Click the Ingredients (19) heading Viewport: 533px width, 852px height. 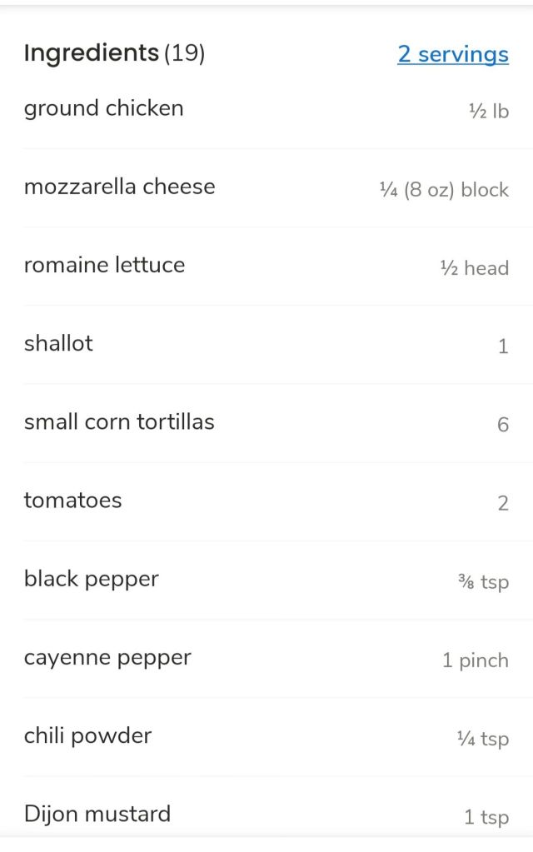coord(114,53)
